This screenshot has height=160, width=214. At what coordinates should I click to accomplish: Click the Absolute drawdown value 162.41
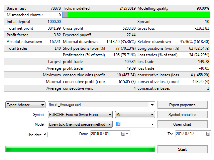click(55, 42)
